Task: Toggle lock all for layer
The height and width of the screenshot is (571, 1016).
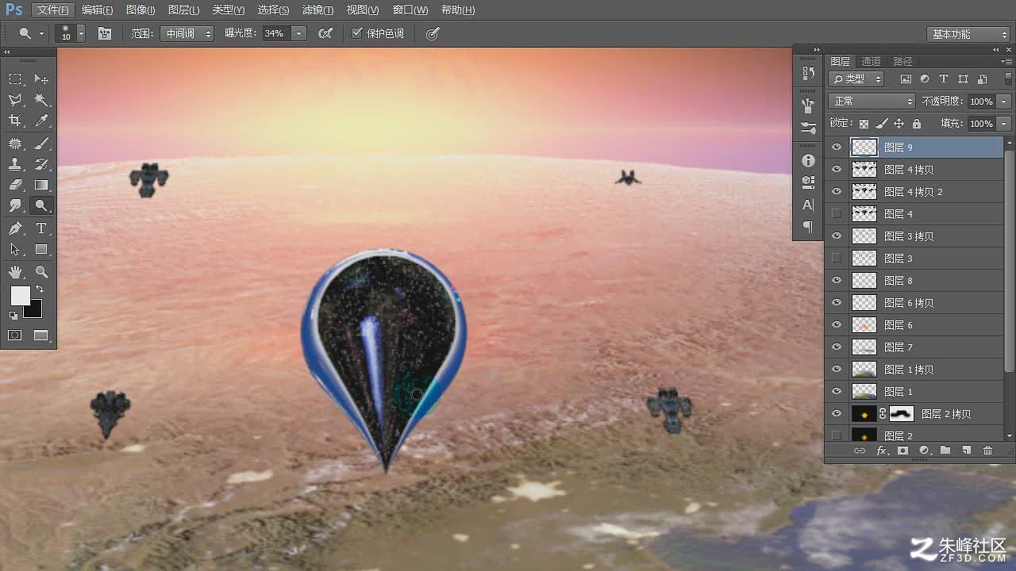Action: coord(917,124)
